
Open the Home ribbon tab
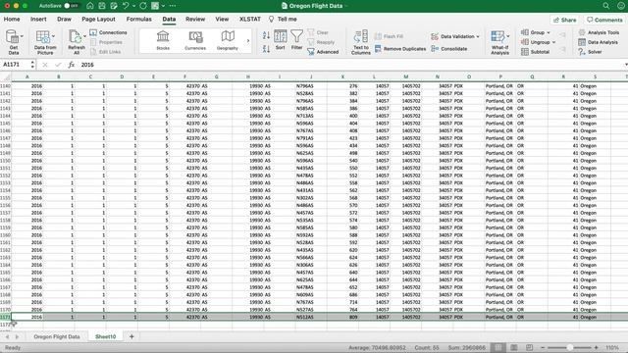12,20
